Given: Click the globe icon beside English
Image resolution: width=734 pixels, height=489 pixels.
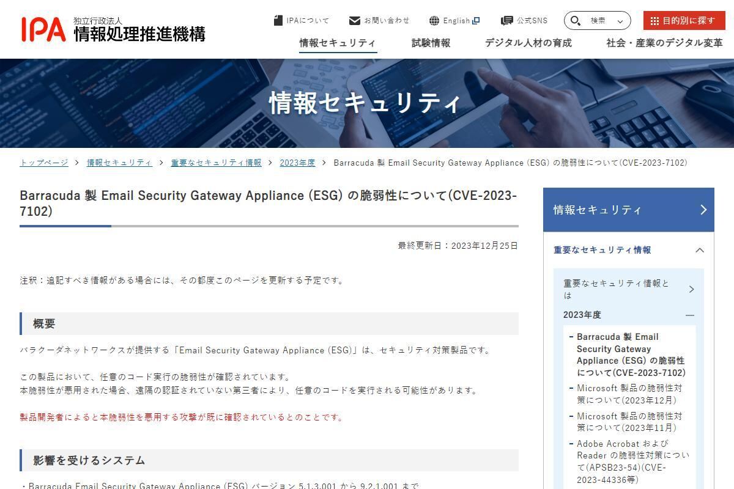Looking at the screenshot, I should click(434, 21).
